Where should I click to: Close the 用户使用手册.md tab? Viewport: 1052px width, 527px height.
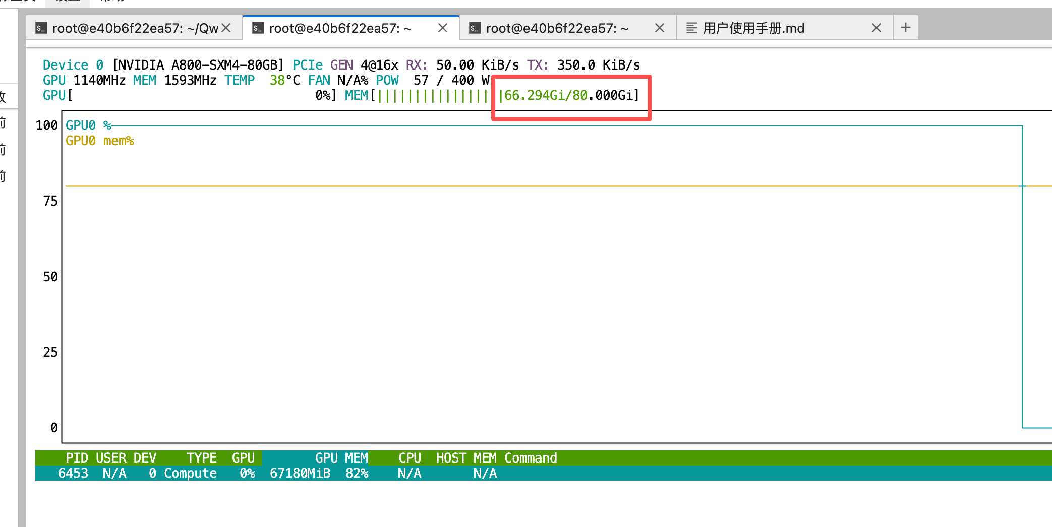click(876, 28)
